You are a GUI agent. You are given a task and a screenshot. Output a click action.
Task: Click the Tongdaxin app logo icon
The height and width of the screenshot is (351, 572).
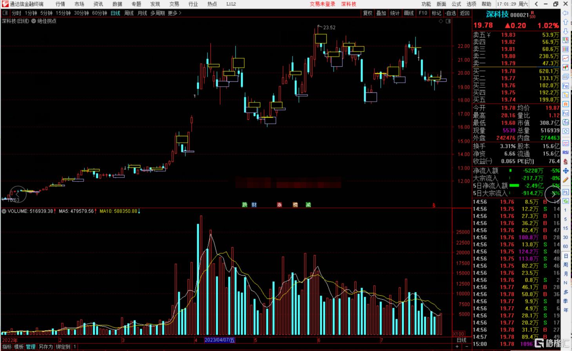click(x=5, y=4)
